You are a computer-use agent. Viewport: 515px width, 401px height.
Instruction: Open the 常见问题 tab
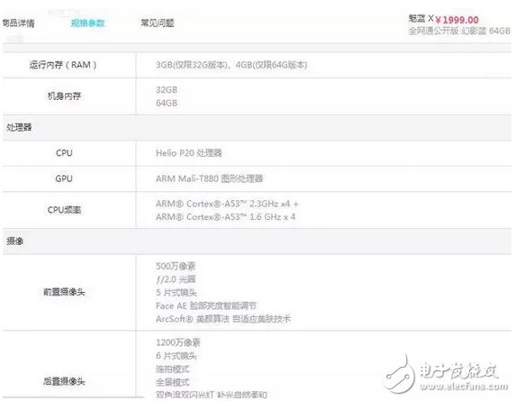(x=158, y=23)
